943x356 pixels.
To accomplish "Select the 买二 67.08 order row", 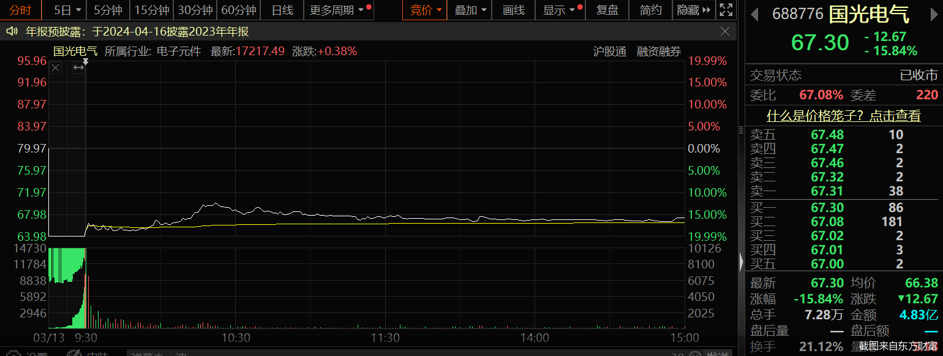I will click(844, 222).
